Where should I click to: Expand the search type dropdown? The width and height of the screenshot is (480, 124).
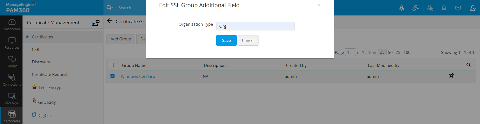[110, 8]
